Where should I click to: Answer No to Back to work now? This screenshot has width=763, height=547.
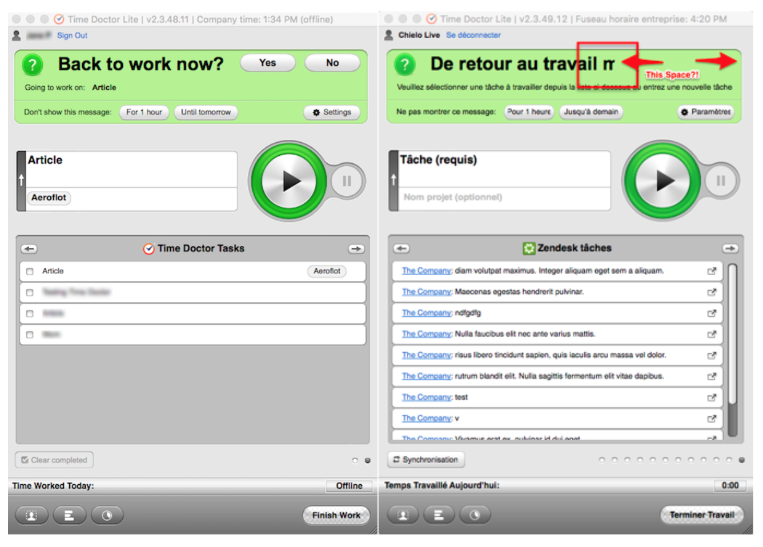(x=332, y=63)
